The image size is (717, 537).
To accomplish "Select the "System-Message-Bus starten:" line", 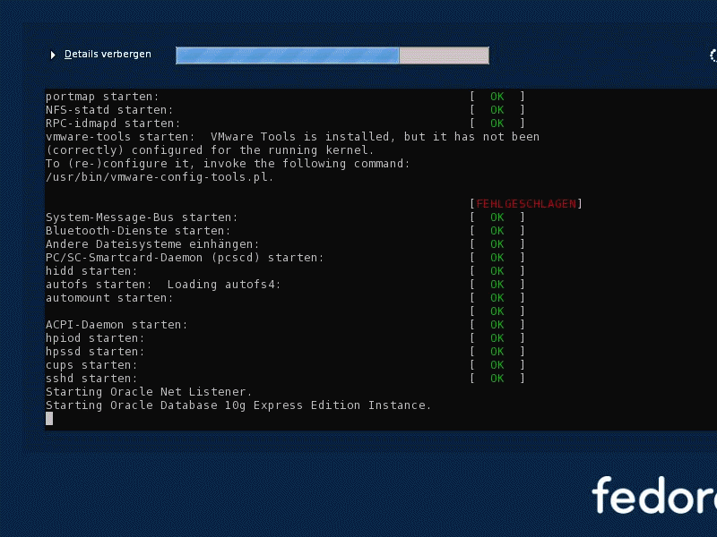I will tap(142, 217).
